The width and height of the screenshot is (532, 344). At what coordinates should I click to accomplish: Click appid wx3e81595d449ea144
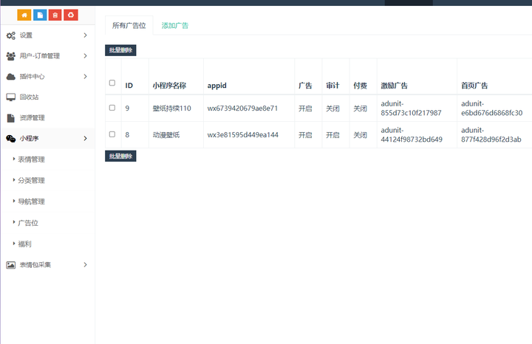tap(243, 135)
